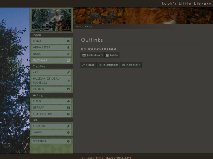Screen dimensions: 213x159
Task: Open the STICKERS page label
Action: tap(39, 126)
